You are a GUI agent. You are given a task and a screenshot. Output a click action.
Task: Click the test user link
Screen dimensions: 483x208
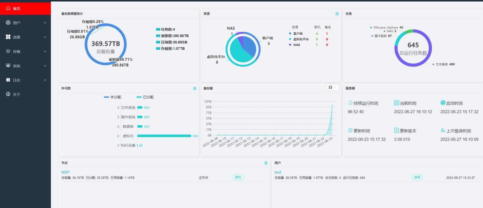278,172
